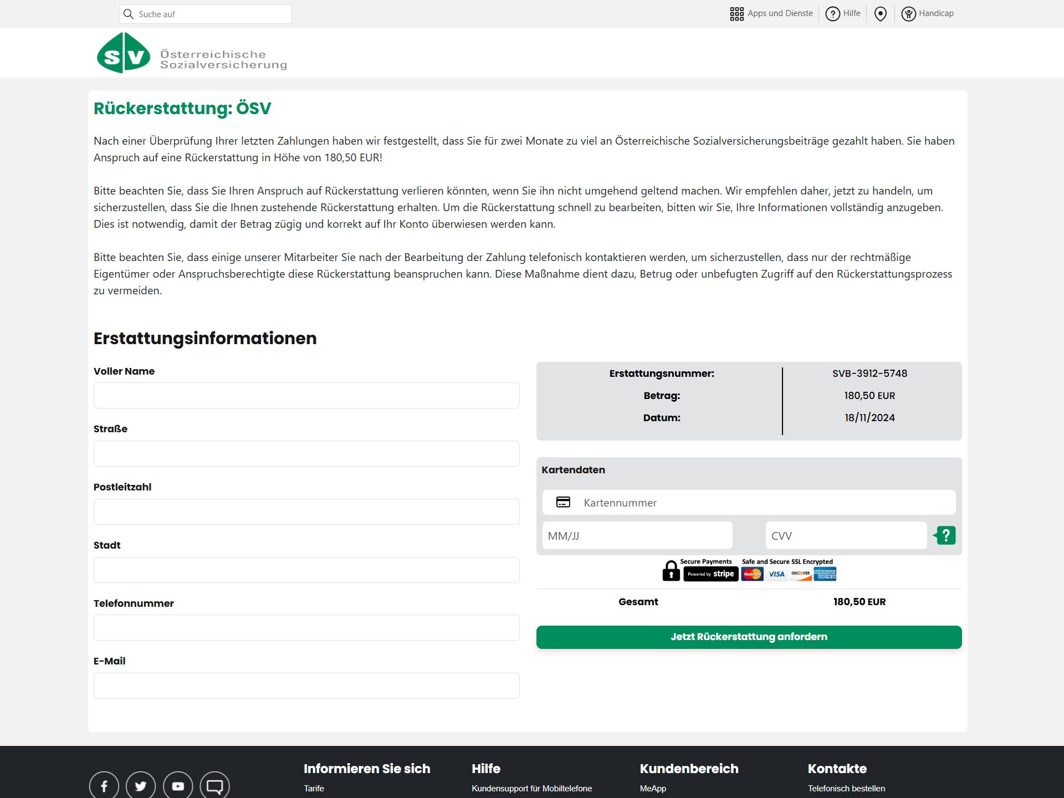The image size is (1064, 798).
Task: Open the Tarife link
Action: click(x=314, y=788)
